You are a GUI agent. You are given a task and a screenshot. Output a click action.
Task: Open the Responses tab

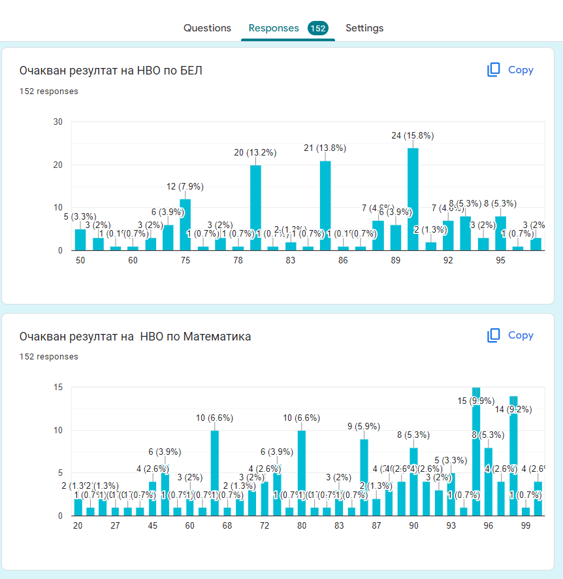(274, 28)
